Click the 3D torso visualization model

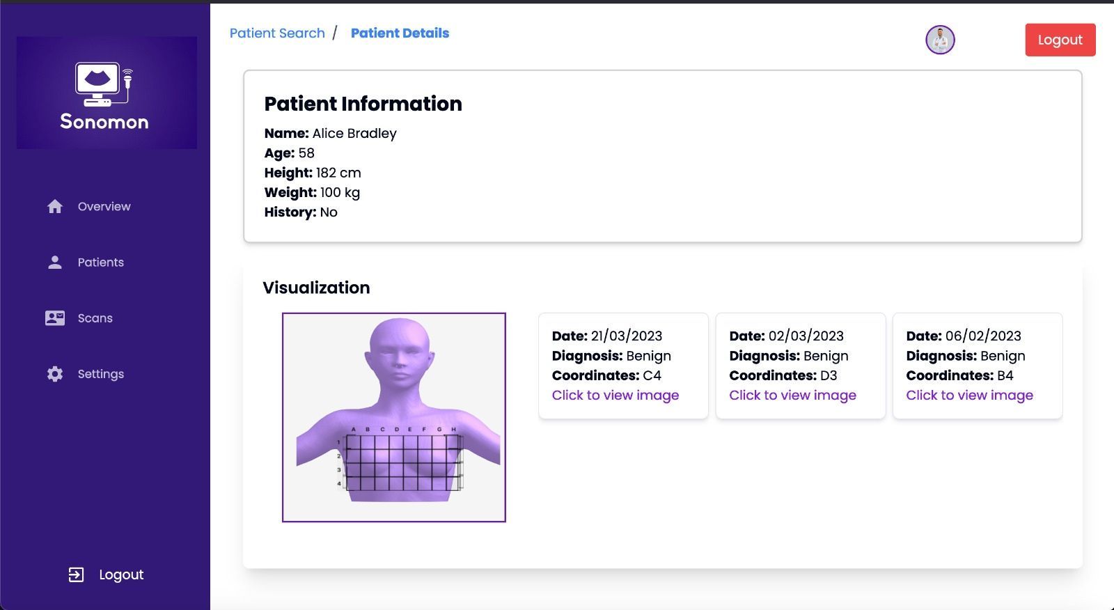pyautogui.click(x=394, y=417)
